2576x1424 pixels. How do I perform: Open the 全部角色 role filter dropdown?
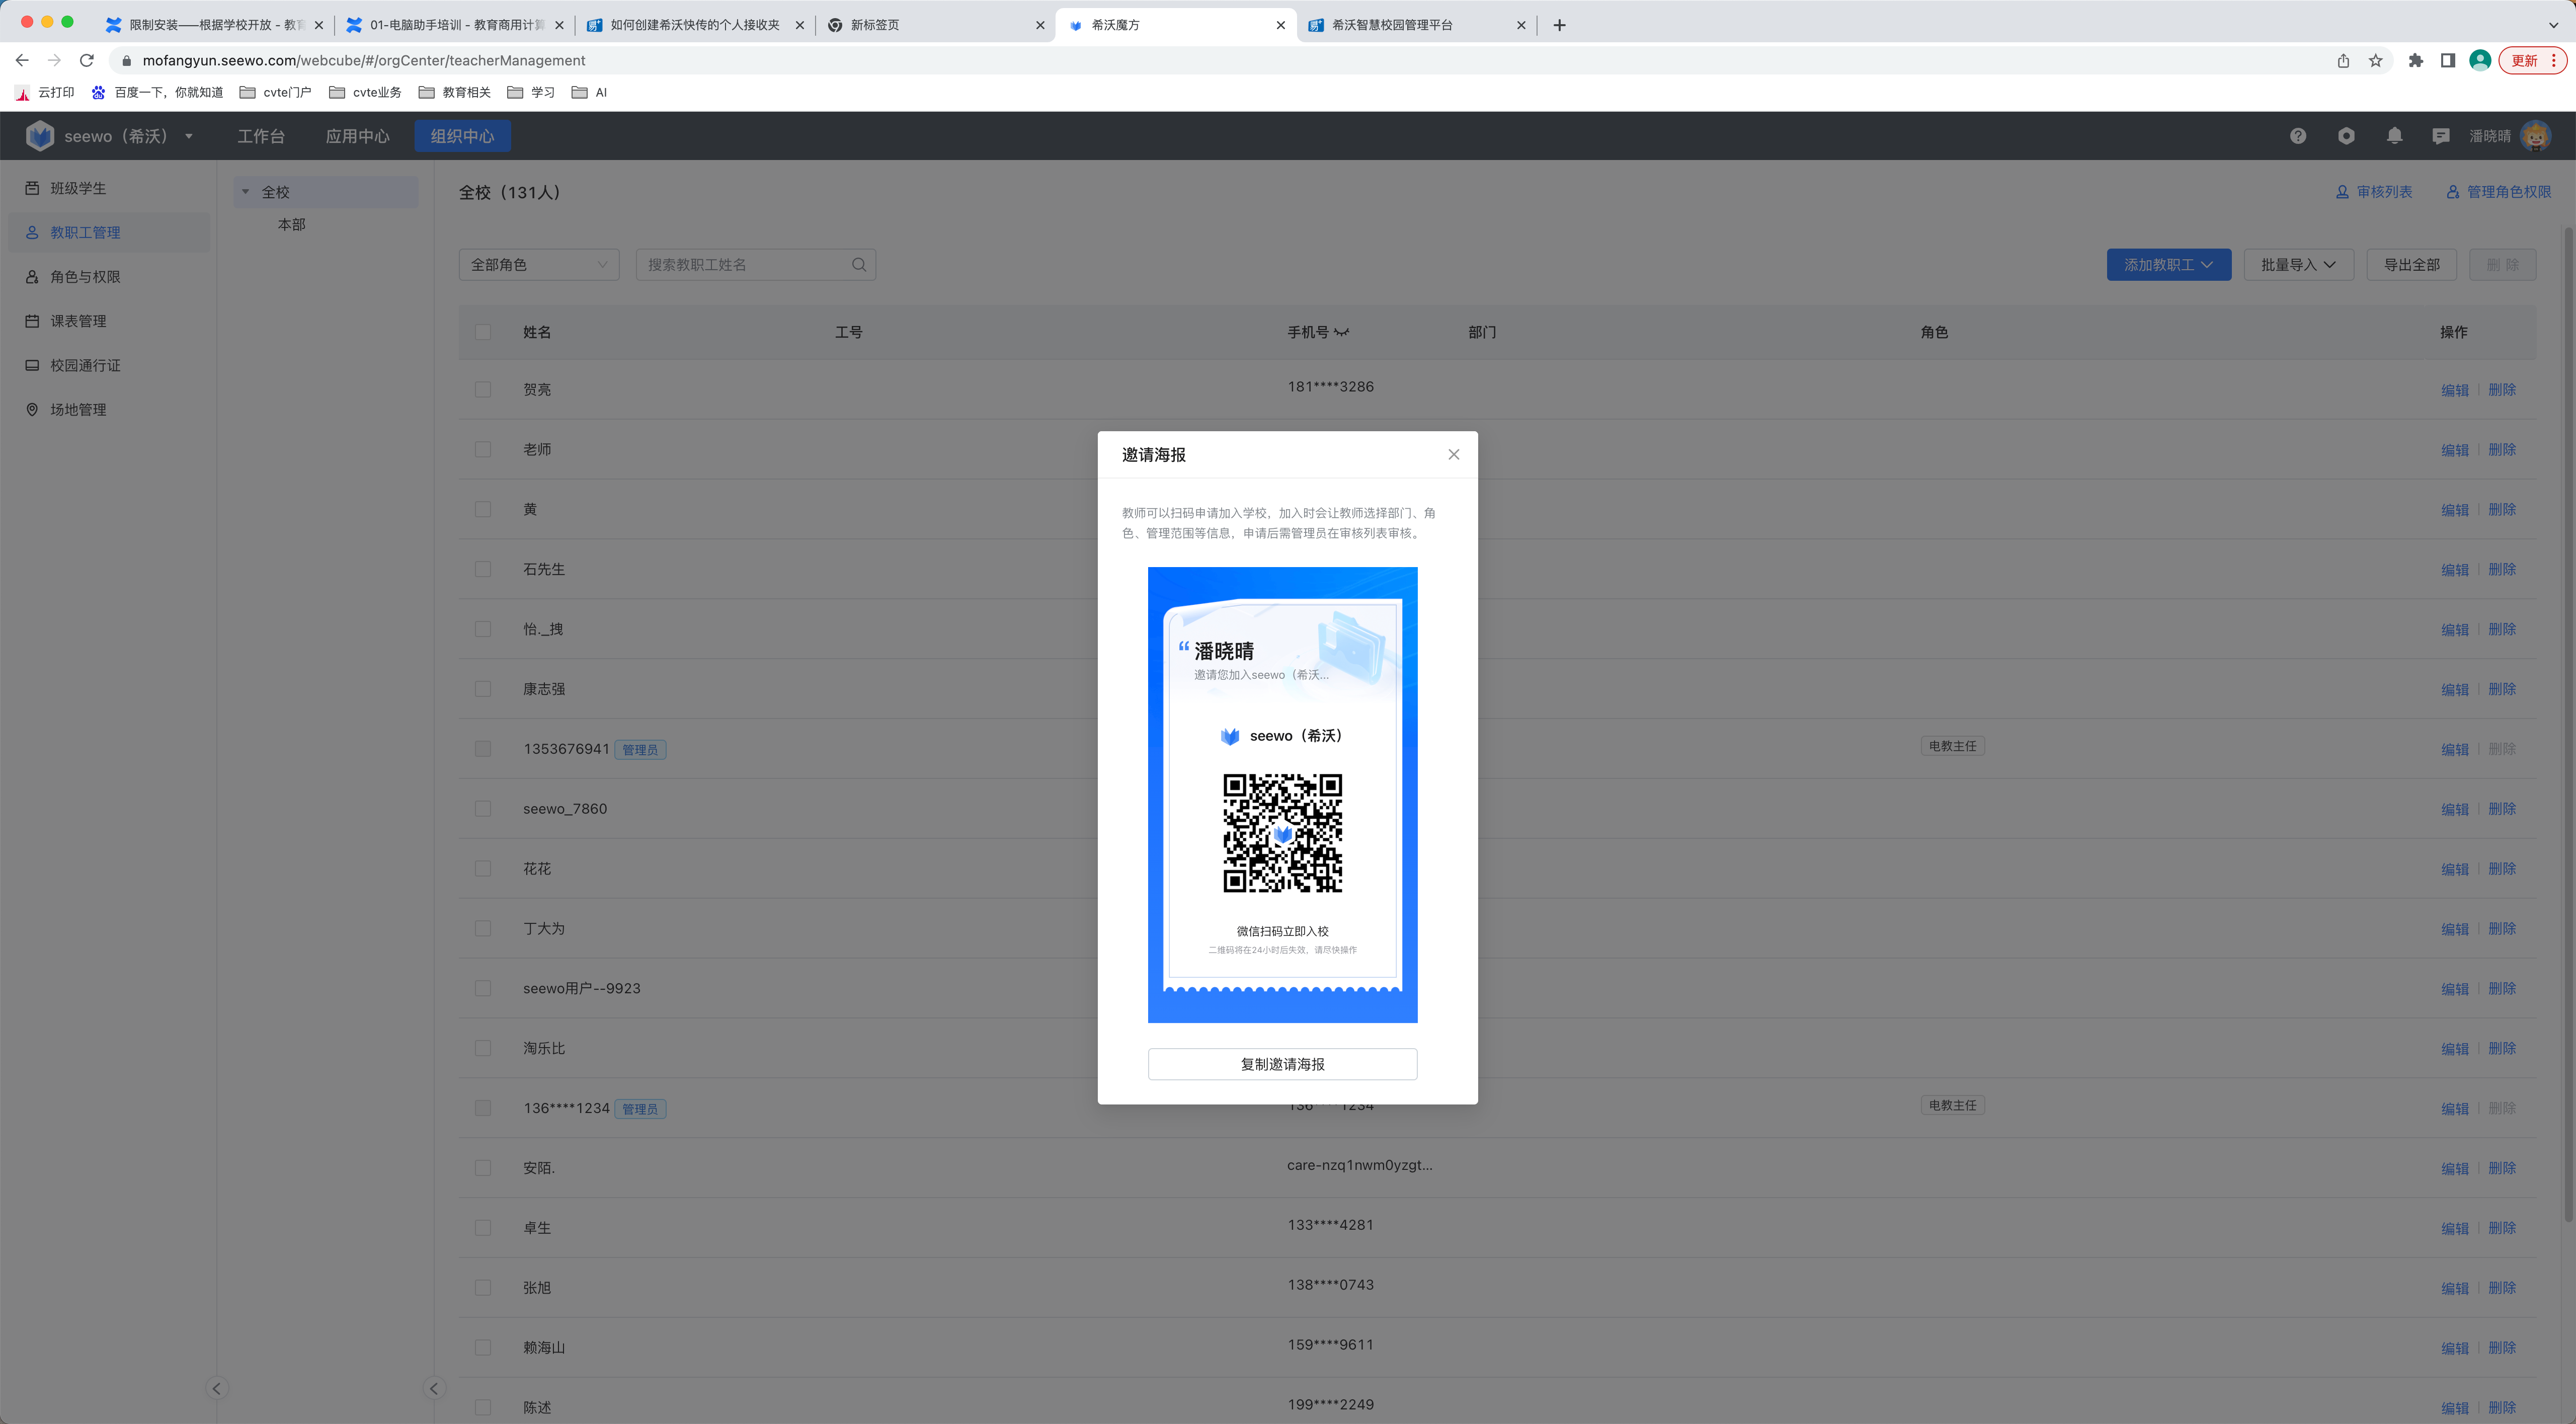coord(539,264)
